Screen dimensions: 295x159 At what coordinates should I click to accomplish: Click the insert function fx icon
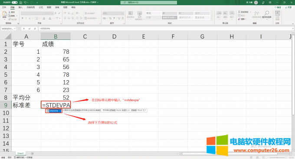pyautogui.click(x=35, y=29)
